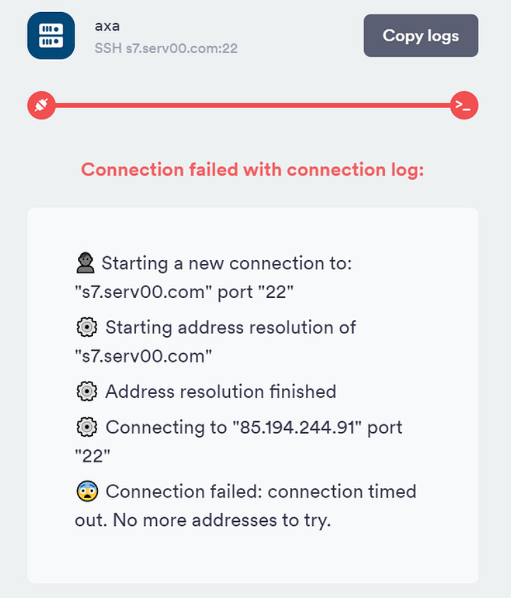Click the fearful face emoji beside Connection failed
The height and width of the screenshot is (598, 511).
(x=87, y=491)
